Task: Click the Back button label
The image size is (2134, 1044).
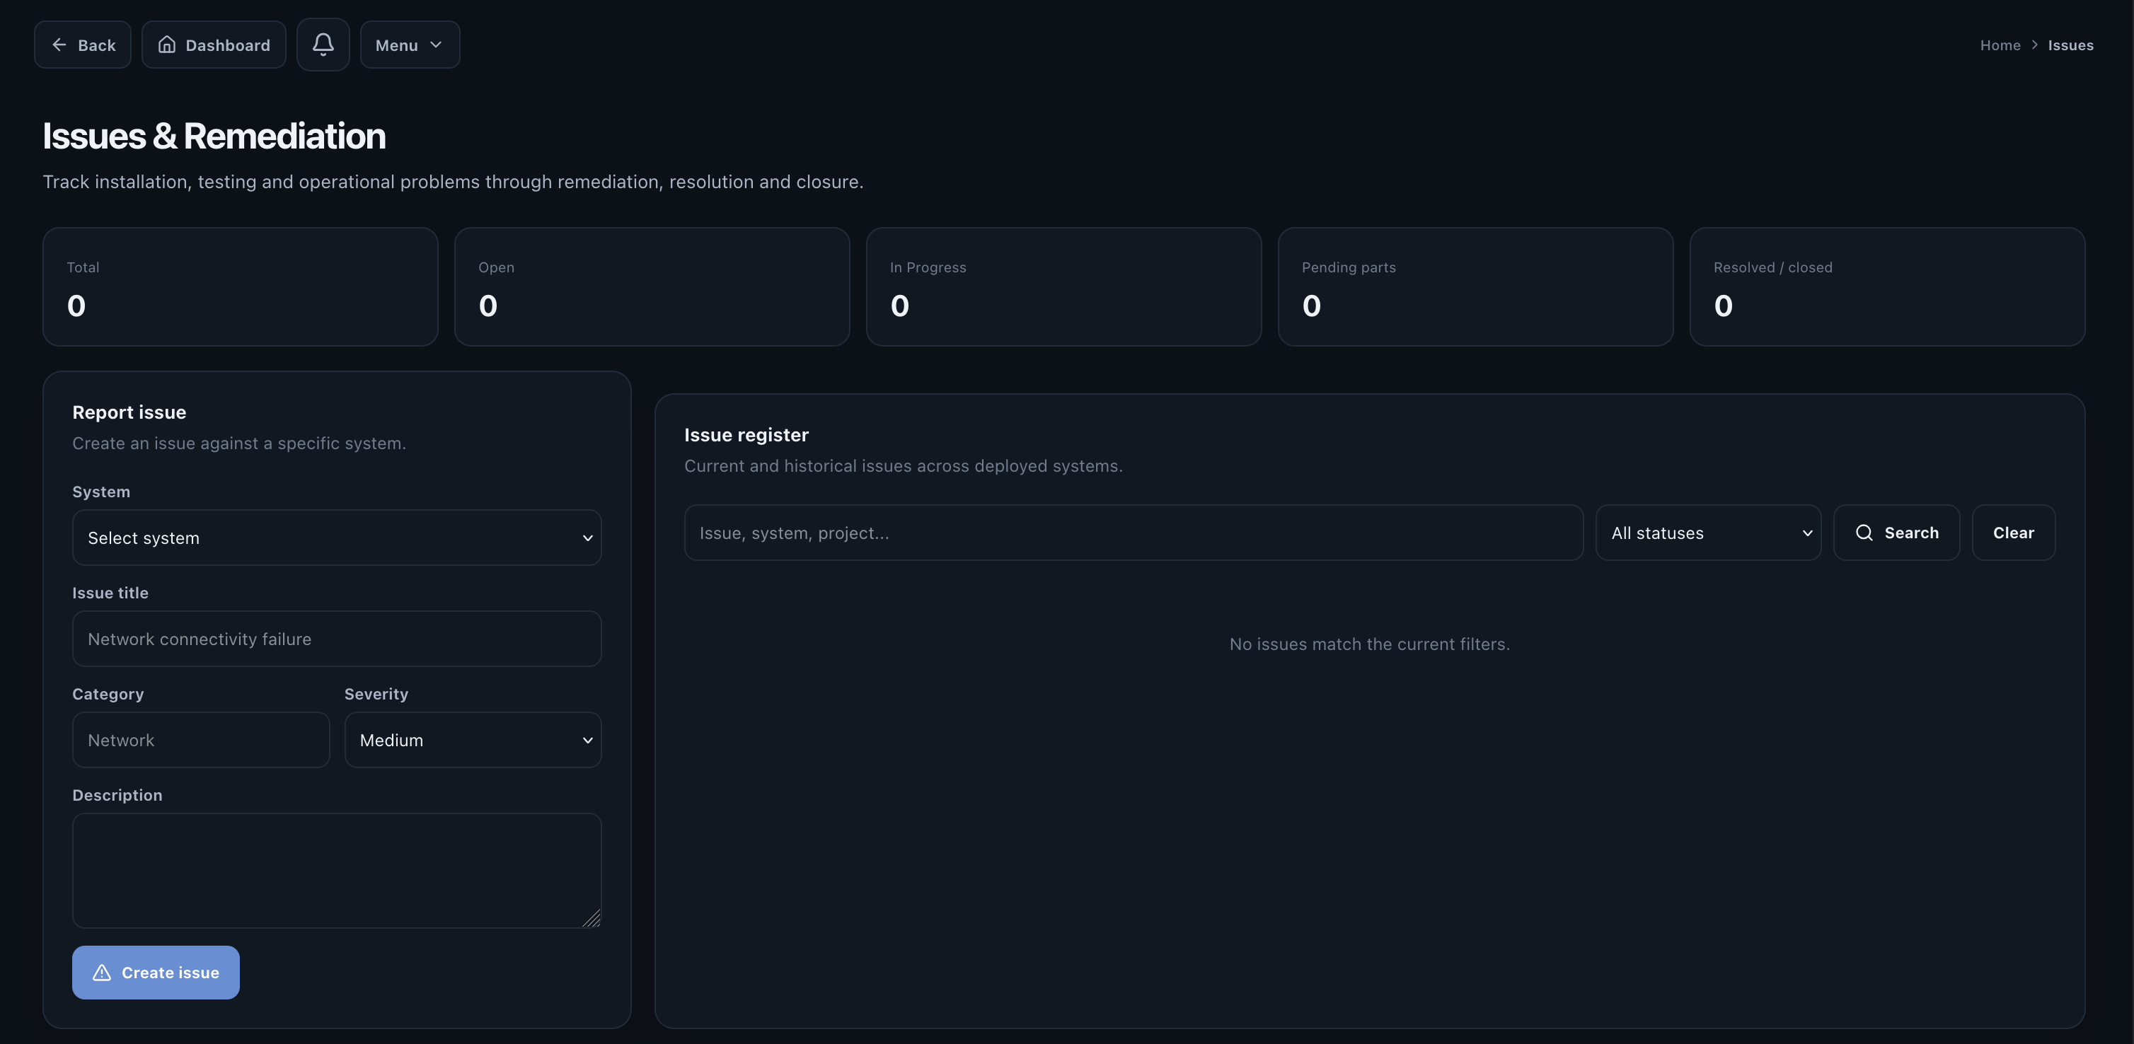Action: pos(97,45)
